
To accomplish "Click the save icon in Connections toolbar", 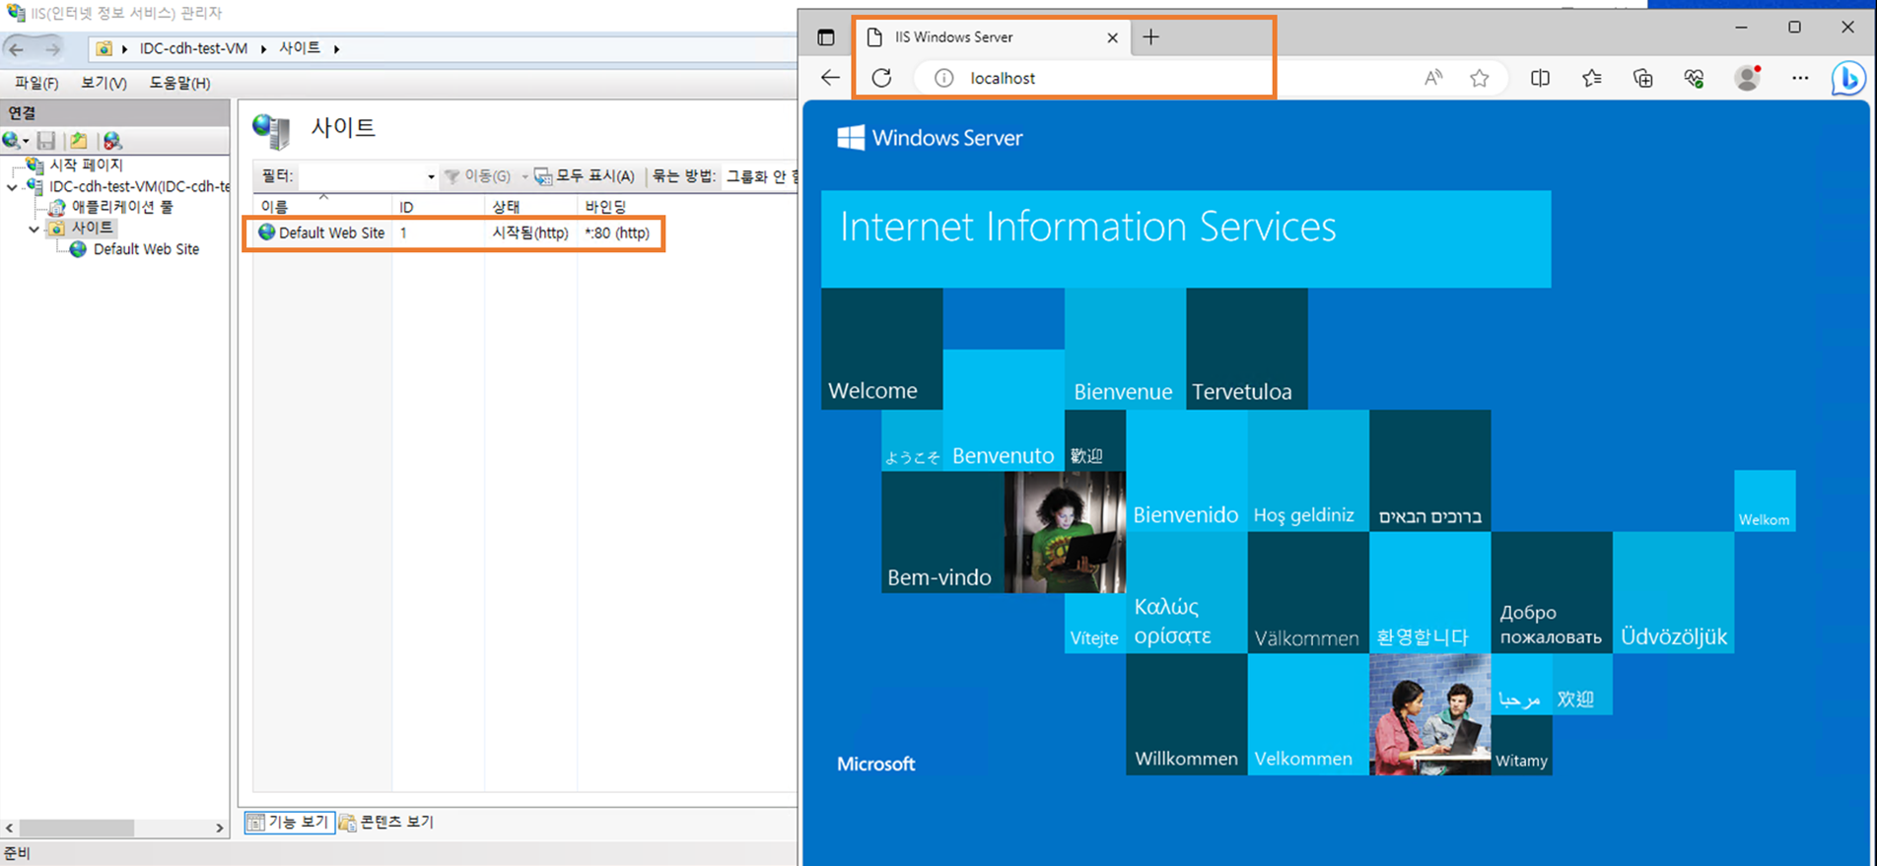I will 46,141.
